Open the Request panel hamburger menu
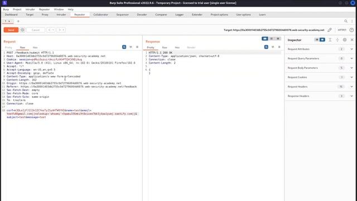 [137, 47]
